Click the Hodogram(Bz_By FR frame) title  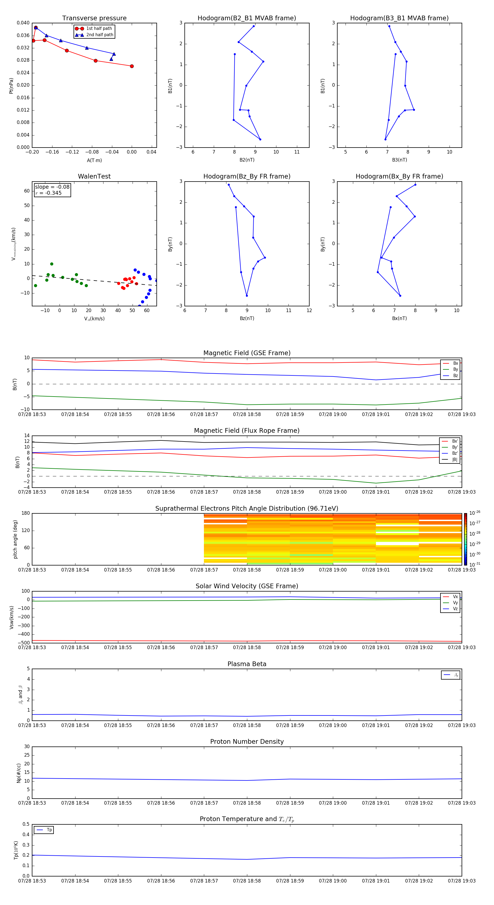point(247,176)
